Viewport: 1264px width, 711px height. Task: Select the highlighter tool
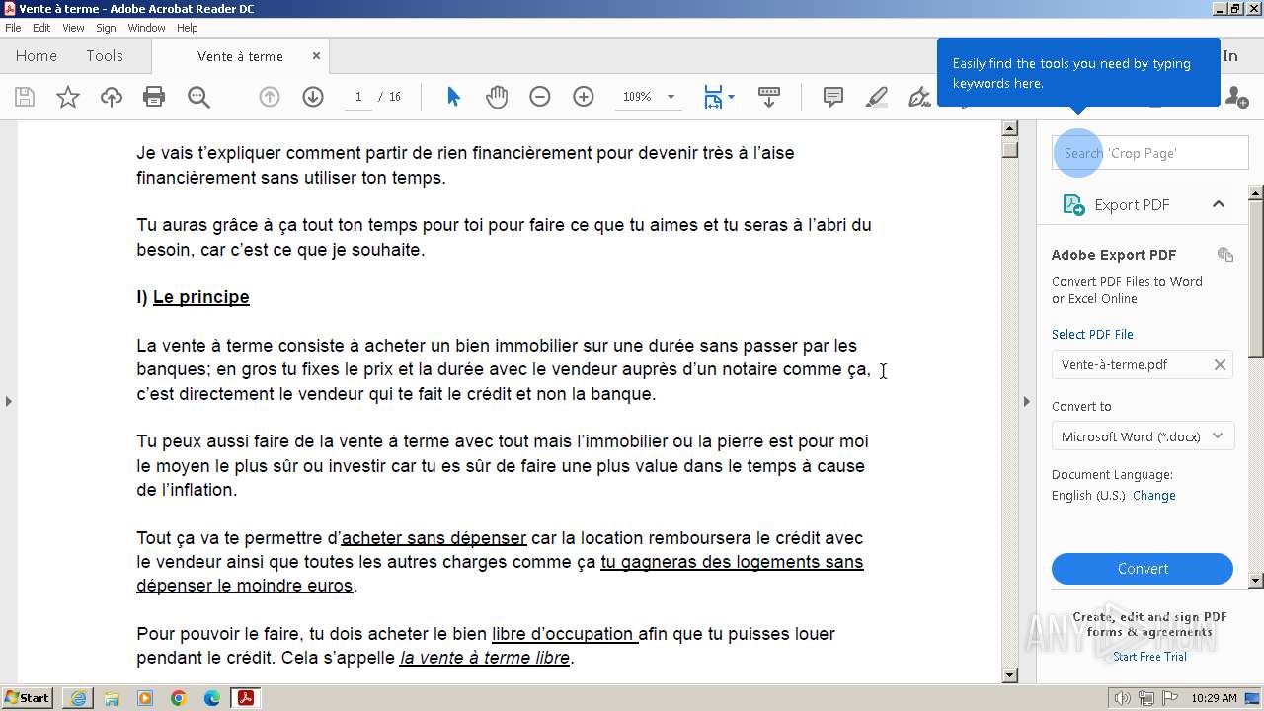(x=877, y=97)
